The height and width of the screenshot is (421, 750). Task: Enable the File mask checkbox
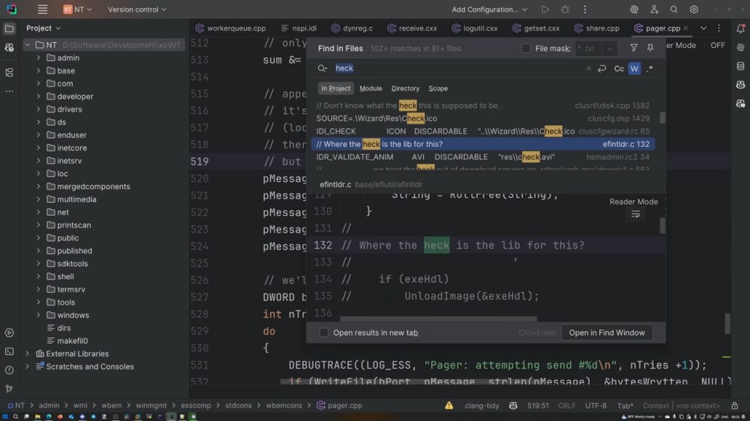tap(526, 48)
